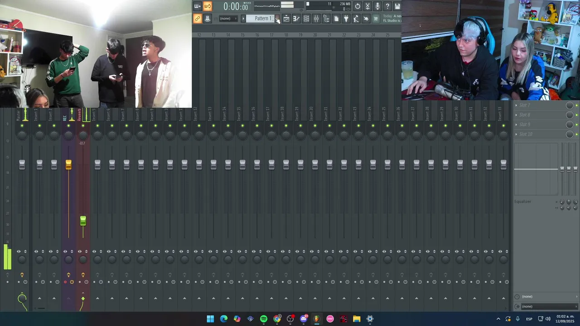Mute the Reverb track green light
The image size is (580, 326).
pyautogui.click(x=83, y=126)
